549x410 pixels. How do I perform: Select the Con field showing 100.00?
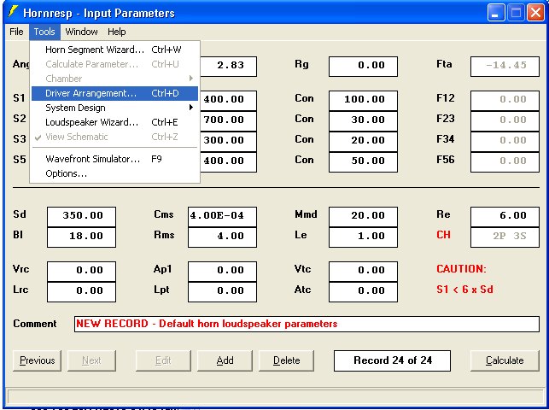(363, 101)
